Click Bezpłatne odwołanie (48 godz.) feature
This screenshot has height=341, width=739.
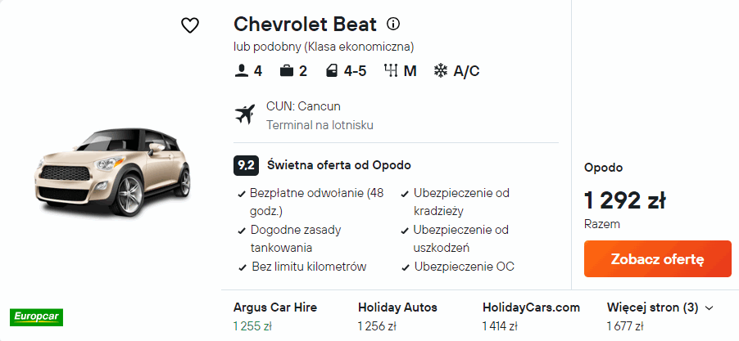tap(316, 201)
